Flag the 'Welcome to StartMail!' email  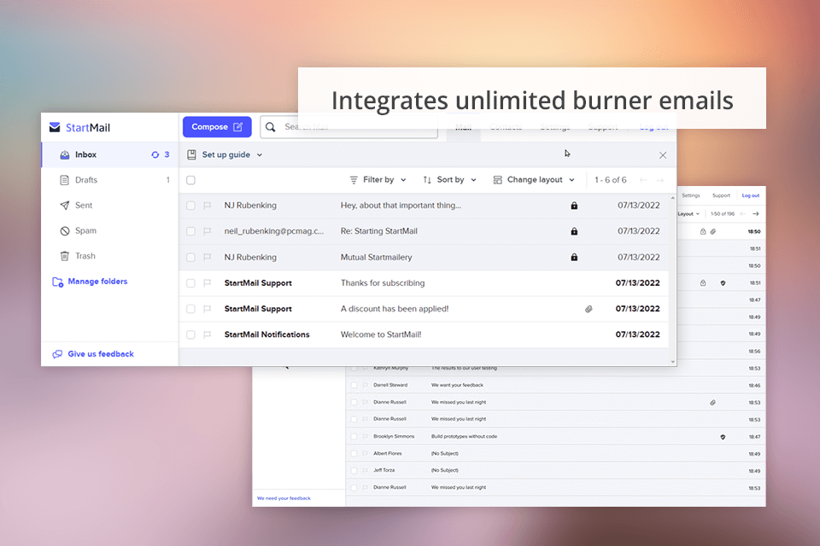coord(207,334)
